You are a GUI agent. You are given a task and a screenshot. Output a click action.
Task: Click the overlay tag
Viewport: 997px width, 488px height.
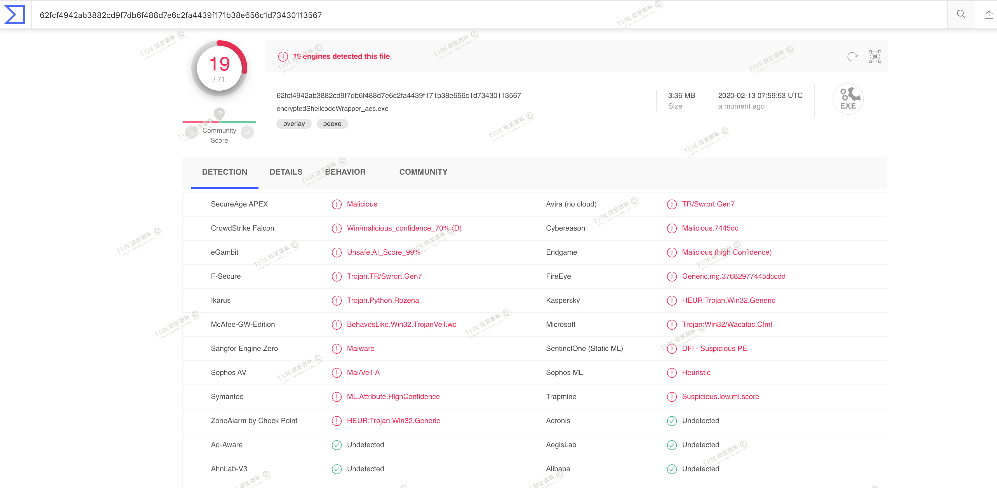pos(294,124)
